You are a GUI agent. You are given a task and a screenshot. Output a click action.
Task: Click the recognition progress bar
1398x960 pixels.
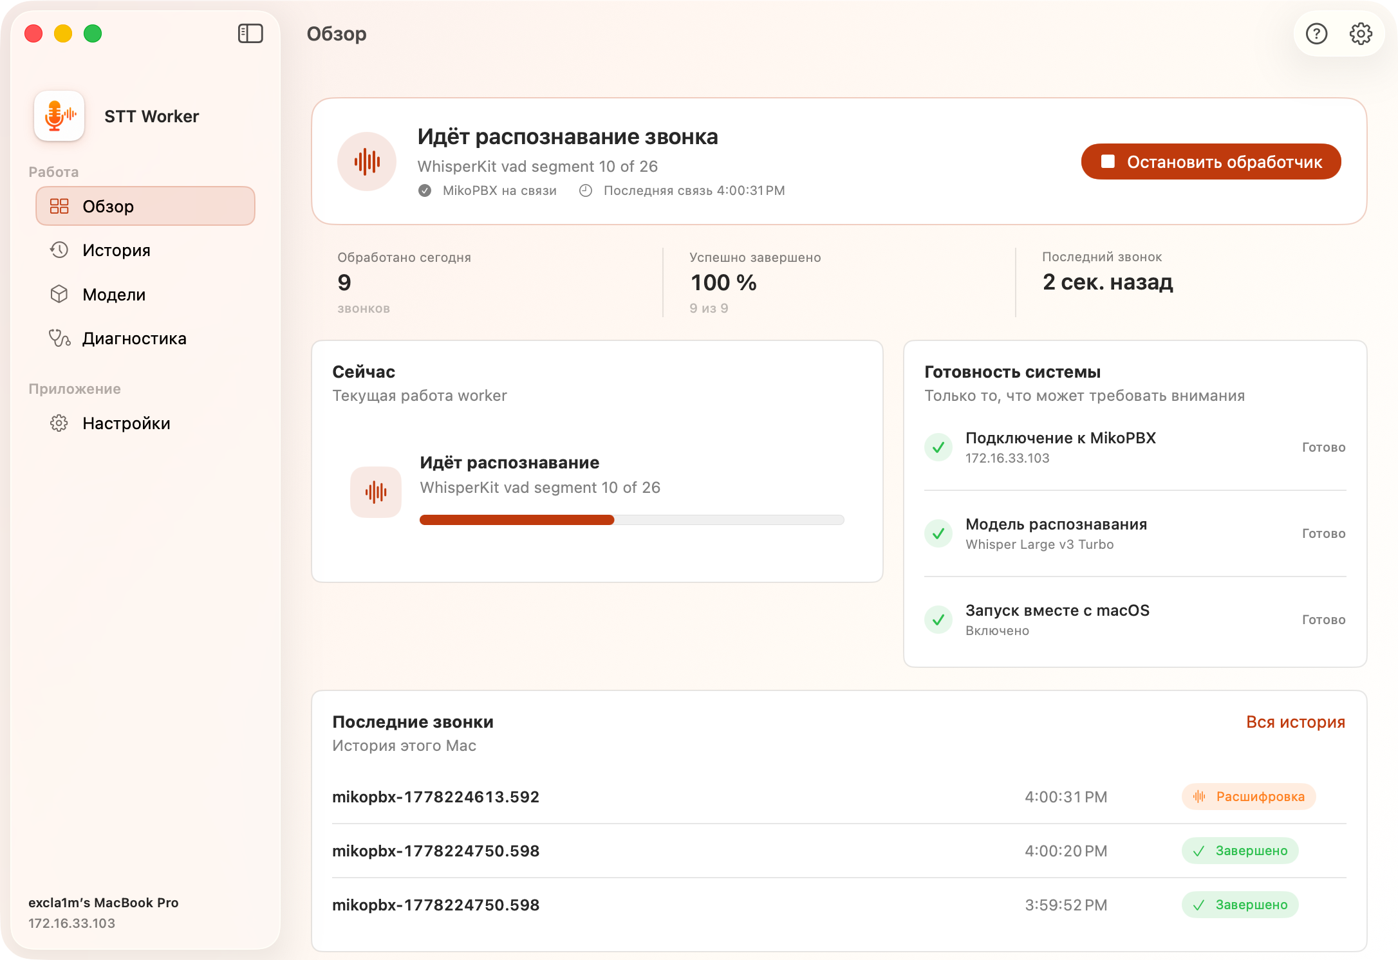coord(631,520)
